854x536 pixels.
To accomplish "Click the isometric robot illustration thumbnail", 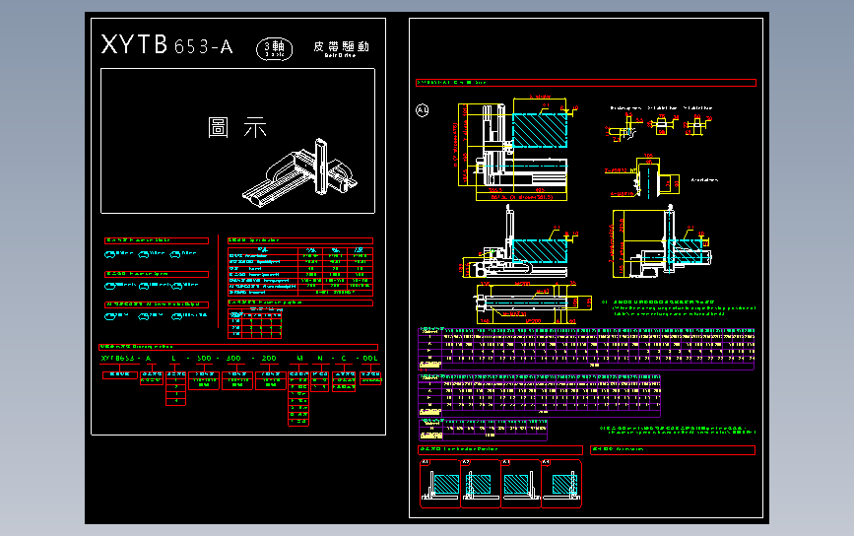I will tap(300, 173).
